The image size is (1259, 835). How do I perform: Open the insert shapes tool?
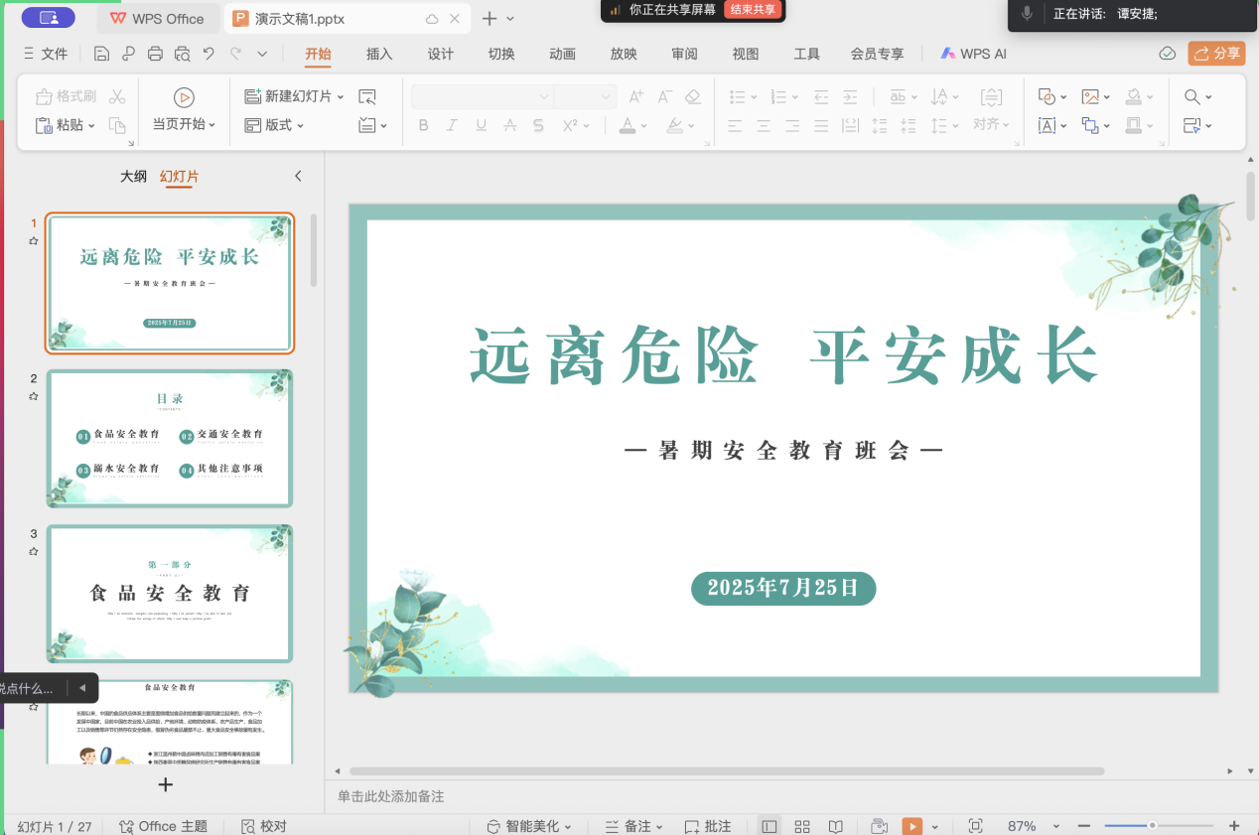pos(1047,96)
